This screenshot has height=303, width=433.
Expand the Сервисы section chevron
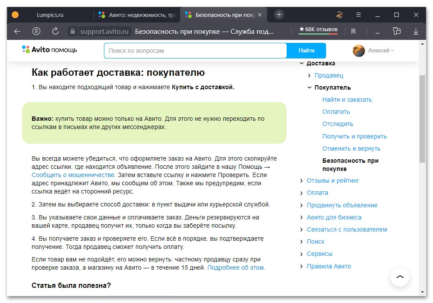[x=301, y=254]
